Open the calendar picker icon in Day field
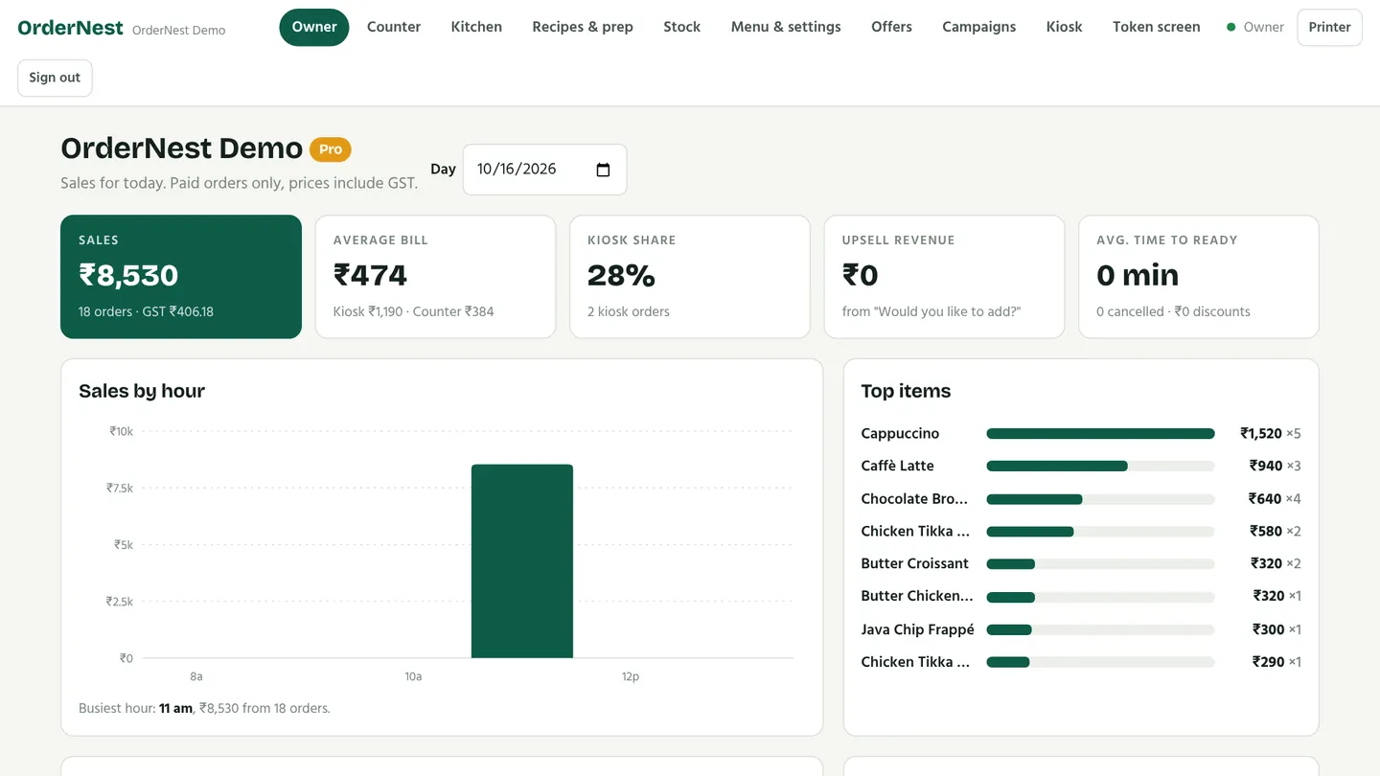1380x776 pixels. [x=603, y=170]
